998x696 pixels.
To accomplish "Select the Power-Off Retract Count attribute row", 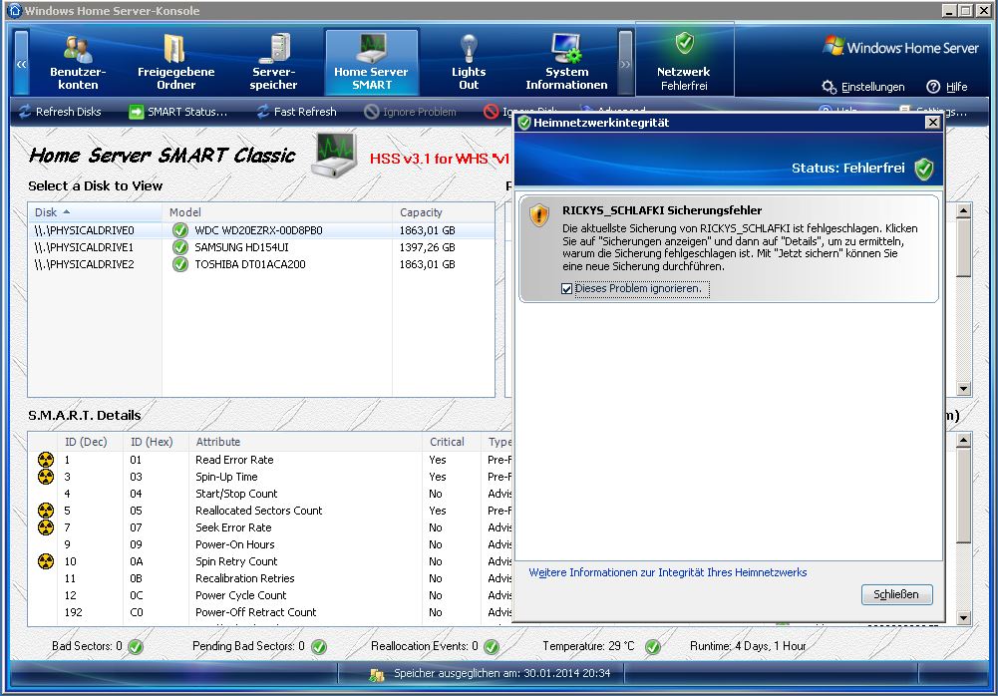I will (x=270, y=612).
